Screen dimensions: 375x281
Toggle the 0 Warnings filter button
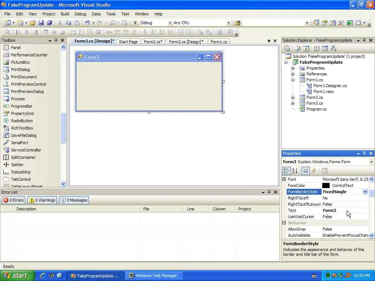(x=42, y=200)
